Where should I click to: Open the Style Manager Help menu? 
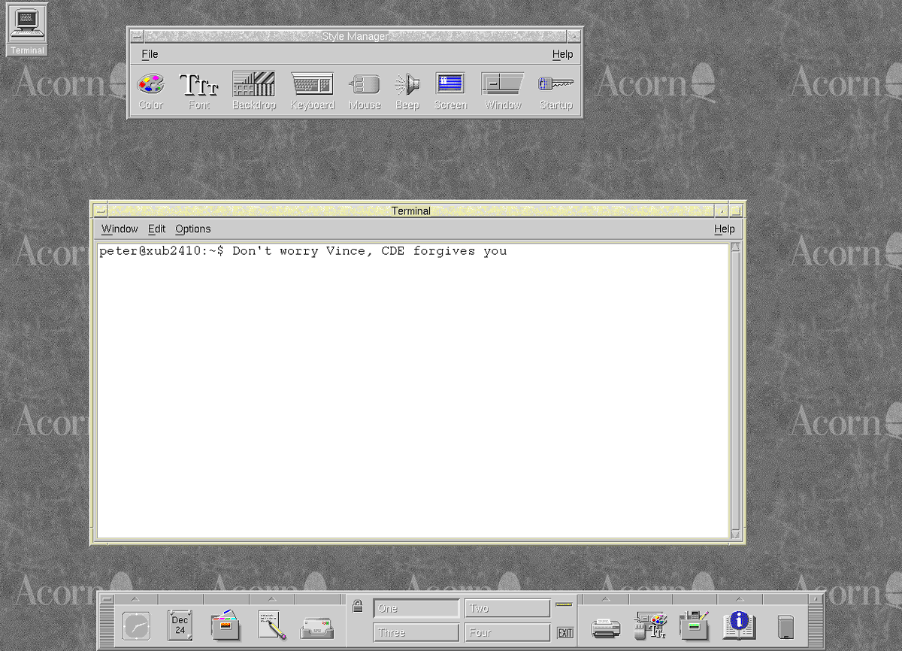click(562, 54)
